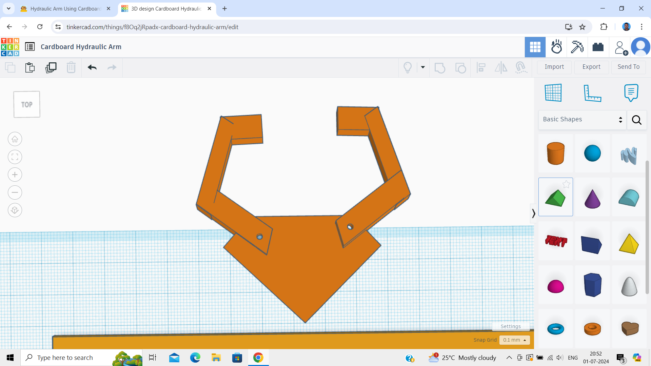Search shapes with the magnifier icon

[637, 120]
